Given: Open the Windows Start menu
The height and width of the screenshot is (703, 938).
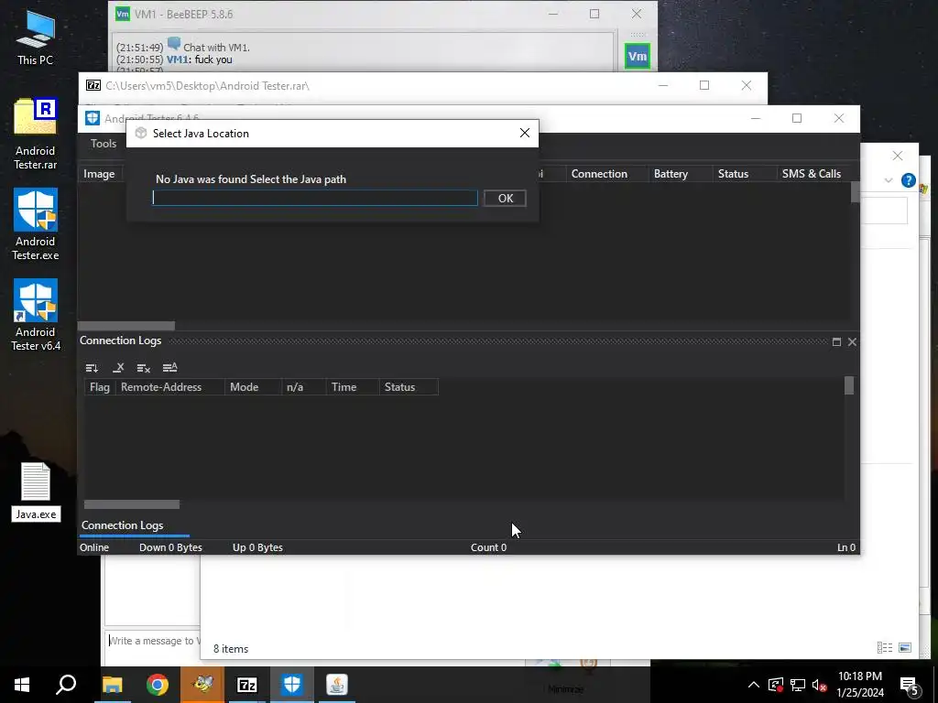Looking at the screenshot, I should pyautogui.click(x=22, y=685).
